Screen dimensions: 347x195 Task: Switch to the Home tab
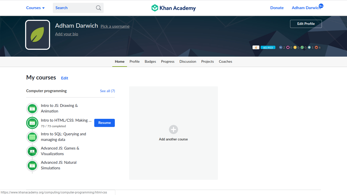coord(120,61)
